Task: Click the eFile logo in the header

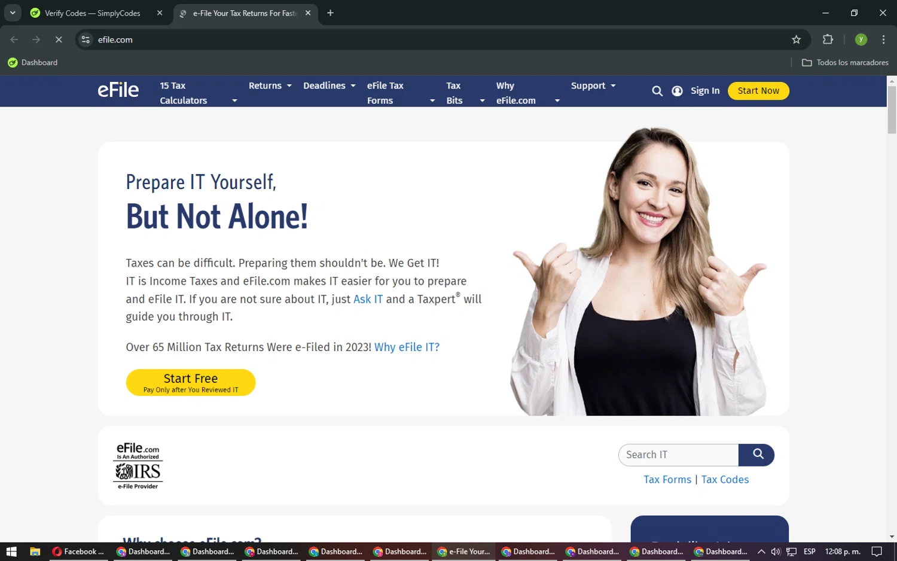Action: tap(118, 90)
